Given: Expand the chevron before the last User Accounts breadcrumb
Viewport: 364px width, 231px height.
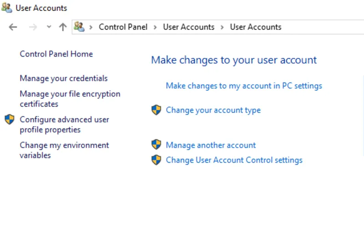Looking at the screenshot, I should click(222, 27).
